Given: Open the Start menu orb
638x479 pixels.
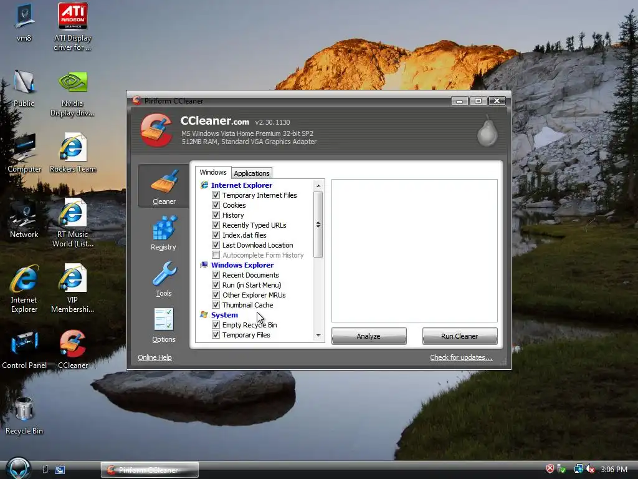Looking at the screenshot, I should [x=18, y=468].
